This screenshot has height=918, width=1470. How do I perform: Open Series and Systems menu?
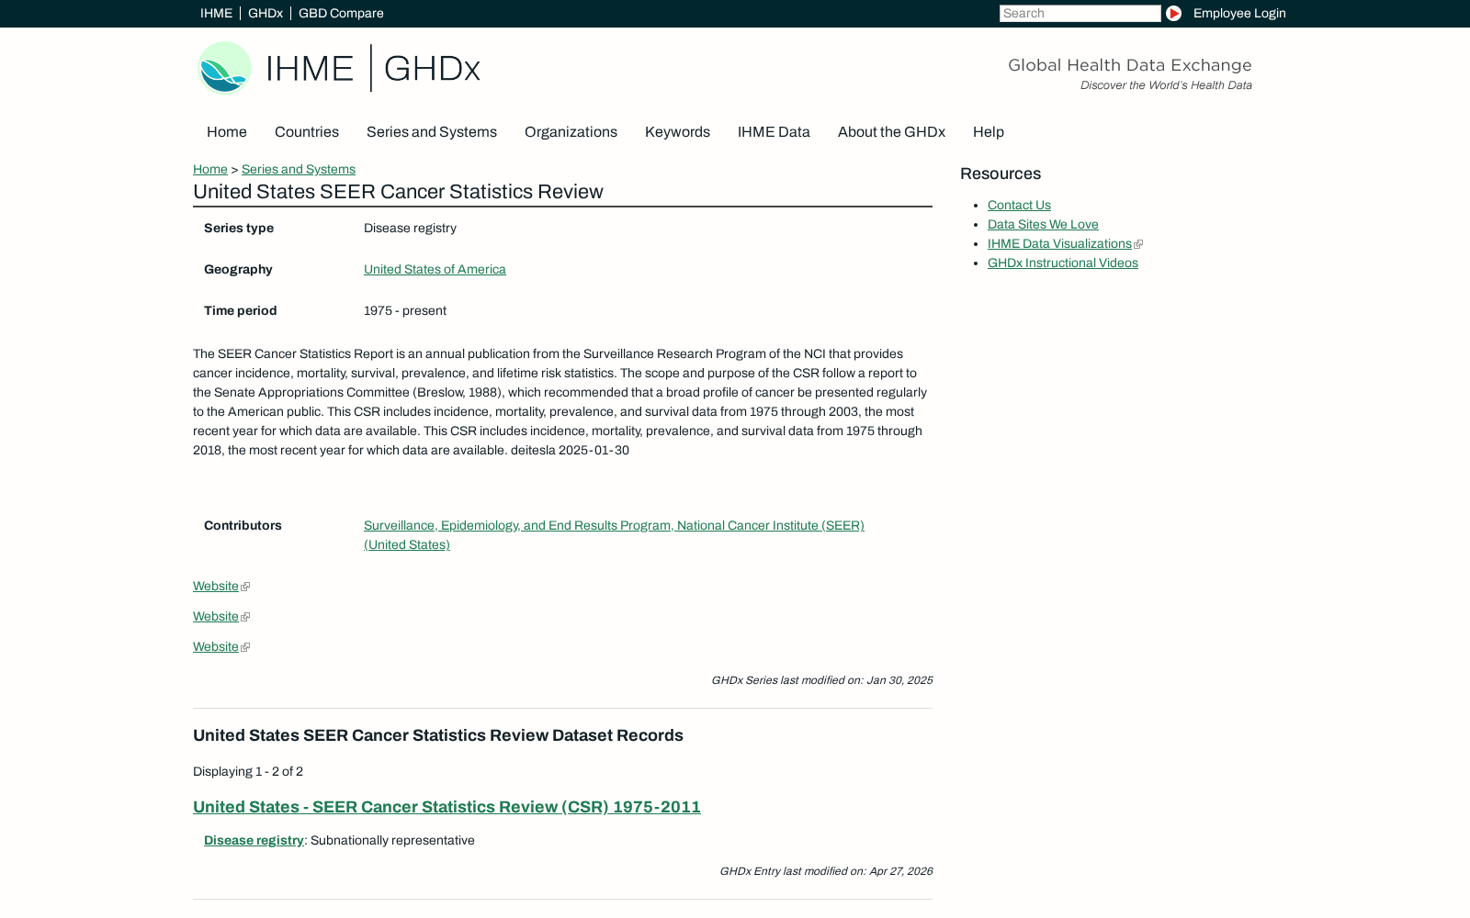point(432,132)
